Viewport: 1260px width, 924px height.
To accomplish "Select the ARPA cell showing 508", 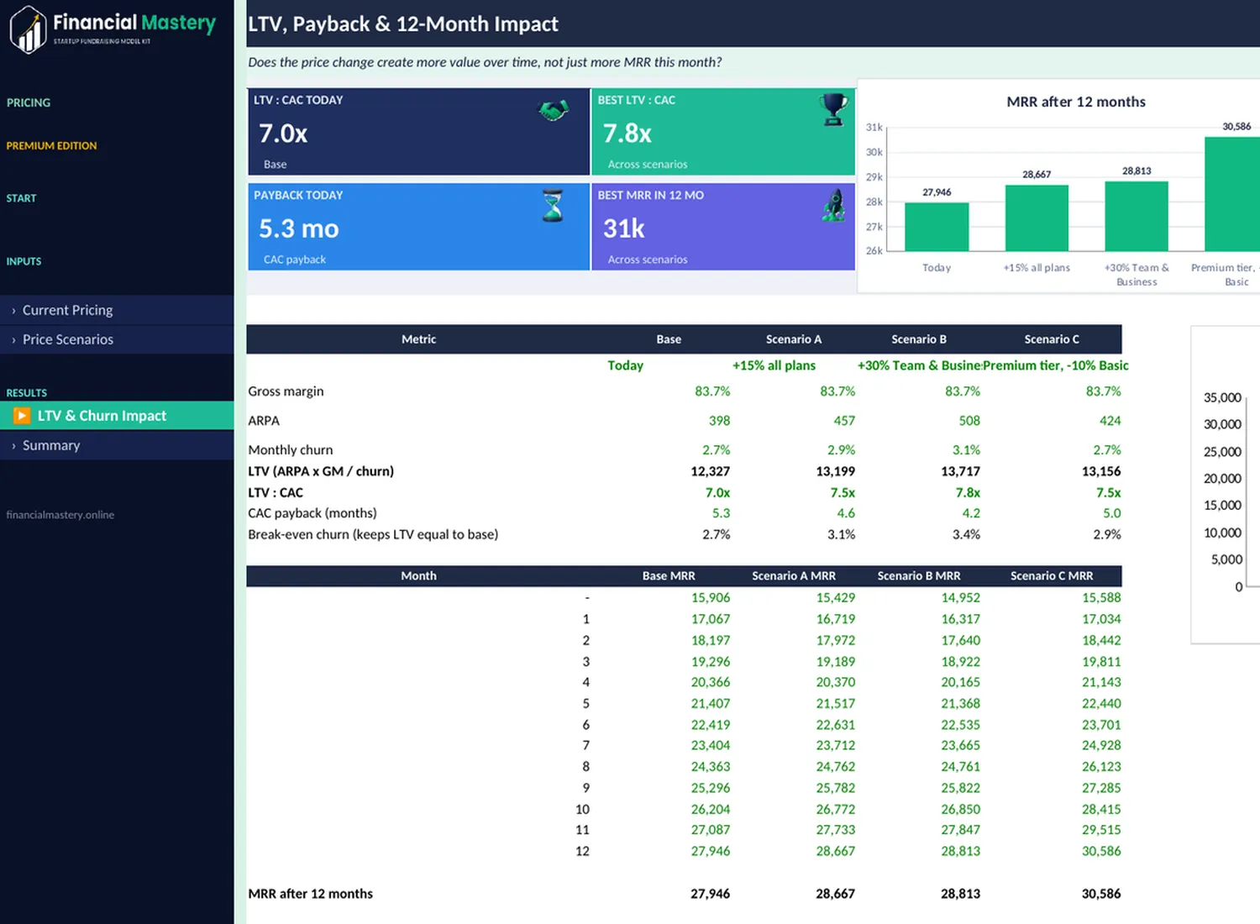I will coord(969,421).
